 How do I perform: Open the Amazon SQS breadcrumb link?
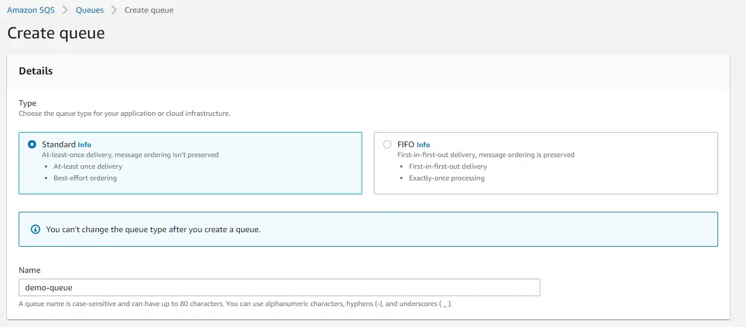coord(31,10)
